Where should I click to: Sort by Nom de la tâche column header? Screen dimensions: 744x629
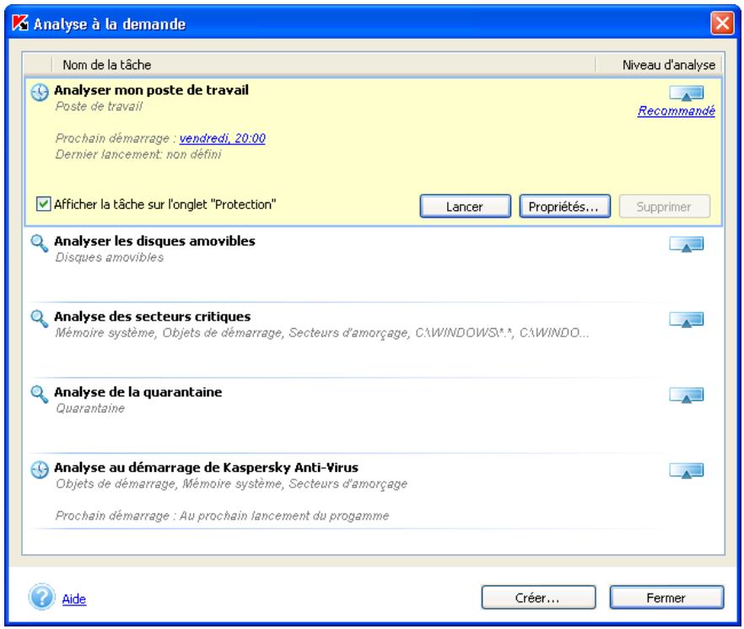click(x=322, y=65)
